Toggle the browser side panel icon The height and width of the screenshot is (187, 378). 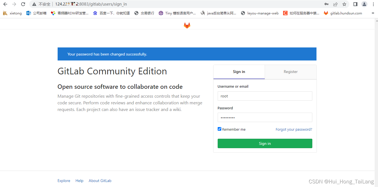tap(355, 4)
